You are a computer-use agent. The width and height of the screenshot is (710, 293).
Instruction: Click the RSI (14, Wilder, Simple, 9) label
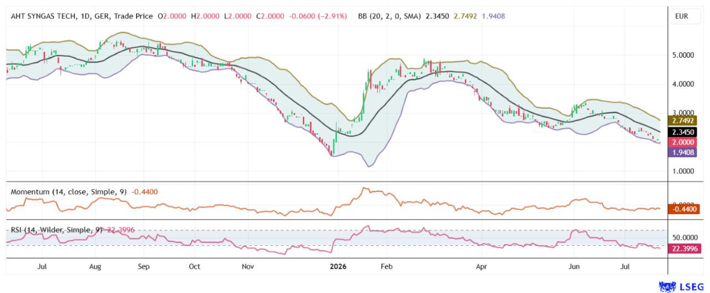tap(57, 230)
